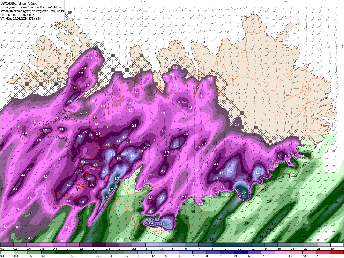Click the 3.4 precipitation value
This screenshot has height=258, width=344.
(x=61, y=129)
